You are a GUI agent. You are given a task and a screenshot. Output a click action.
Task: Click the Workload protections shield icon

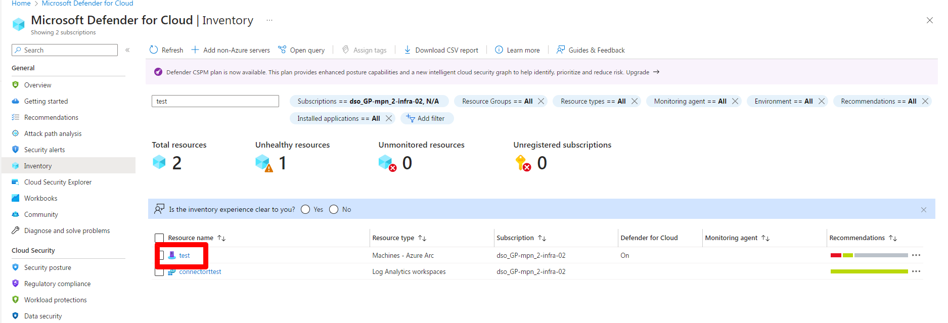(x=16, y=300)
